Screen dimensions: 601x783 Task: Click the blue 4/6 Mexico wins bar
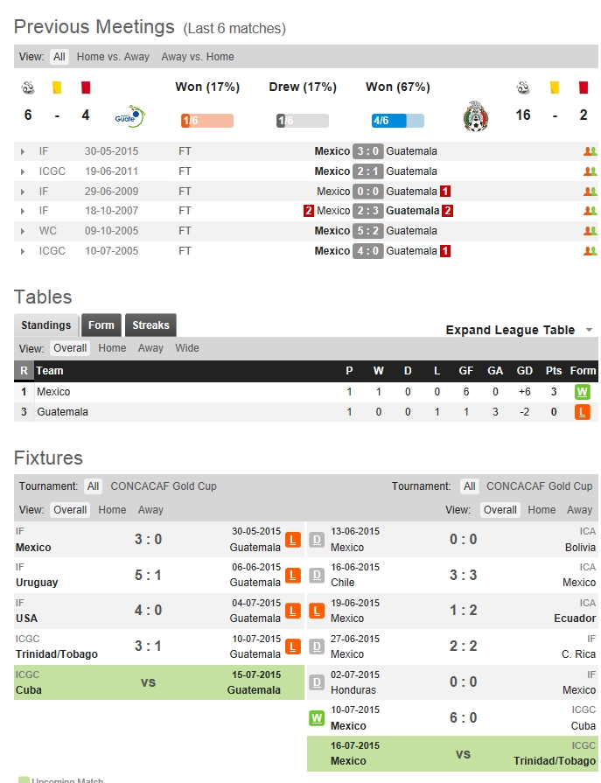(x=397, y=121)
